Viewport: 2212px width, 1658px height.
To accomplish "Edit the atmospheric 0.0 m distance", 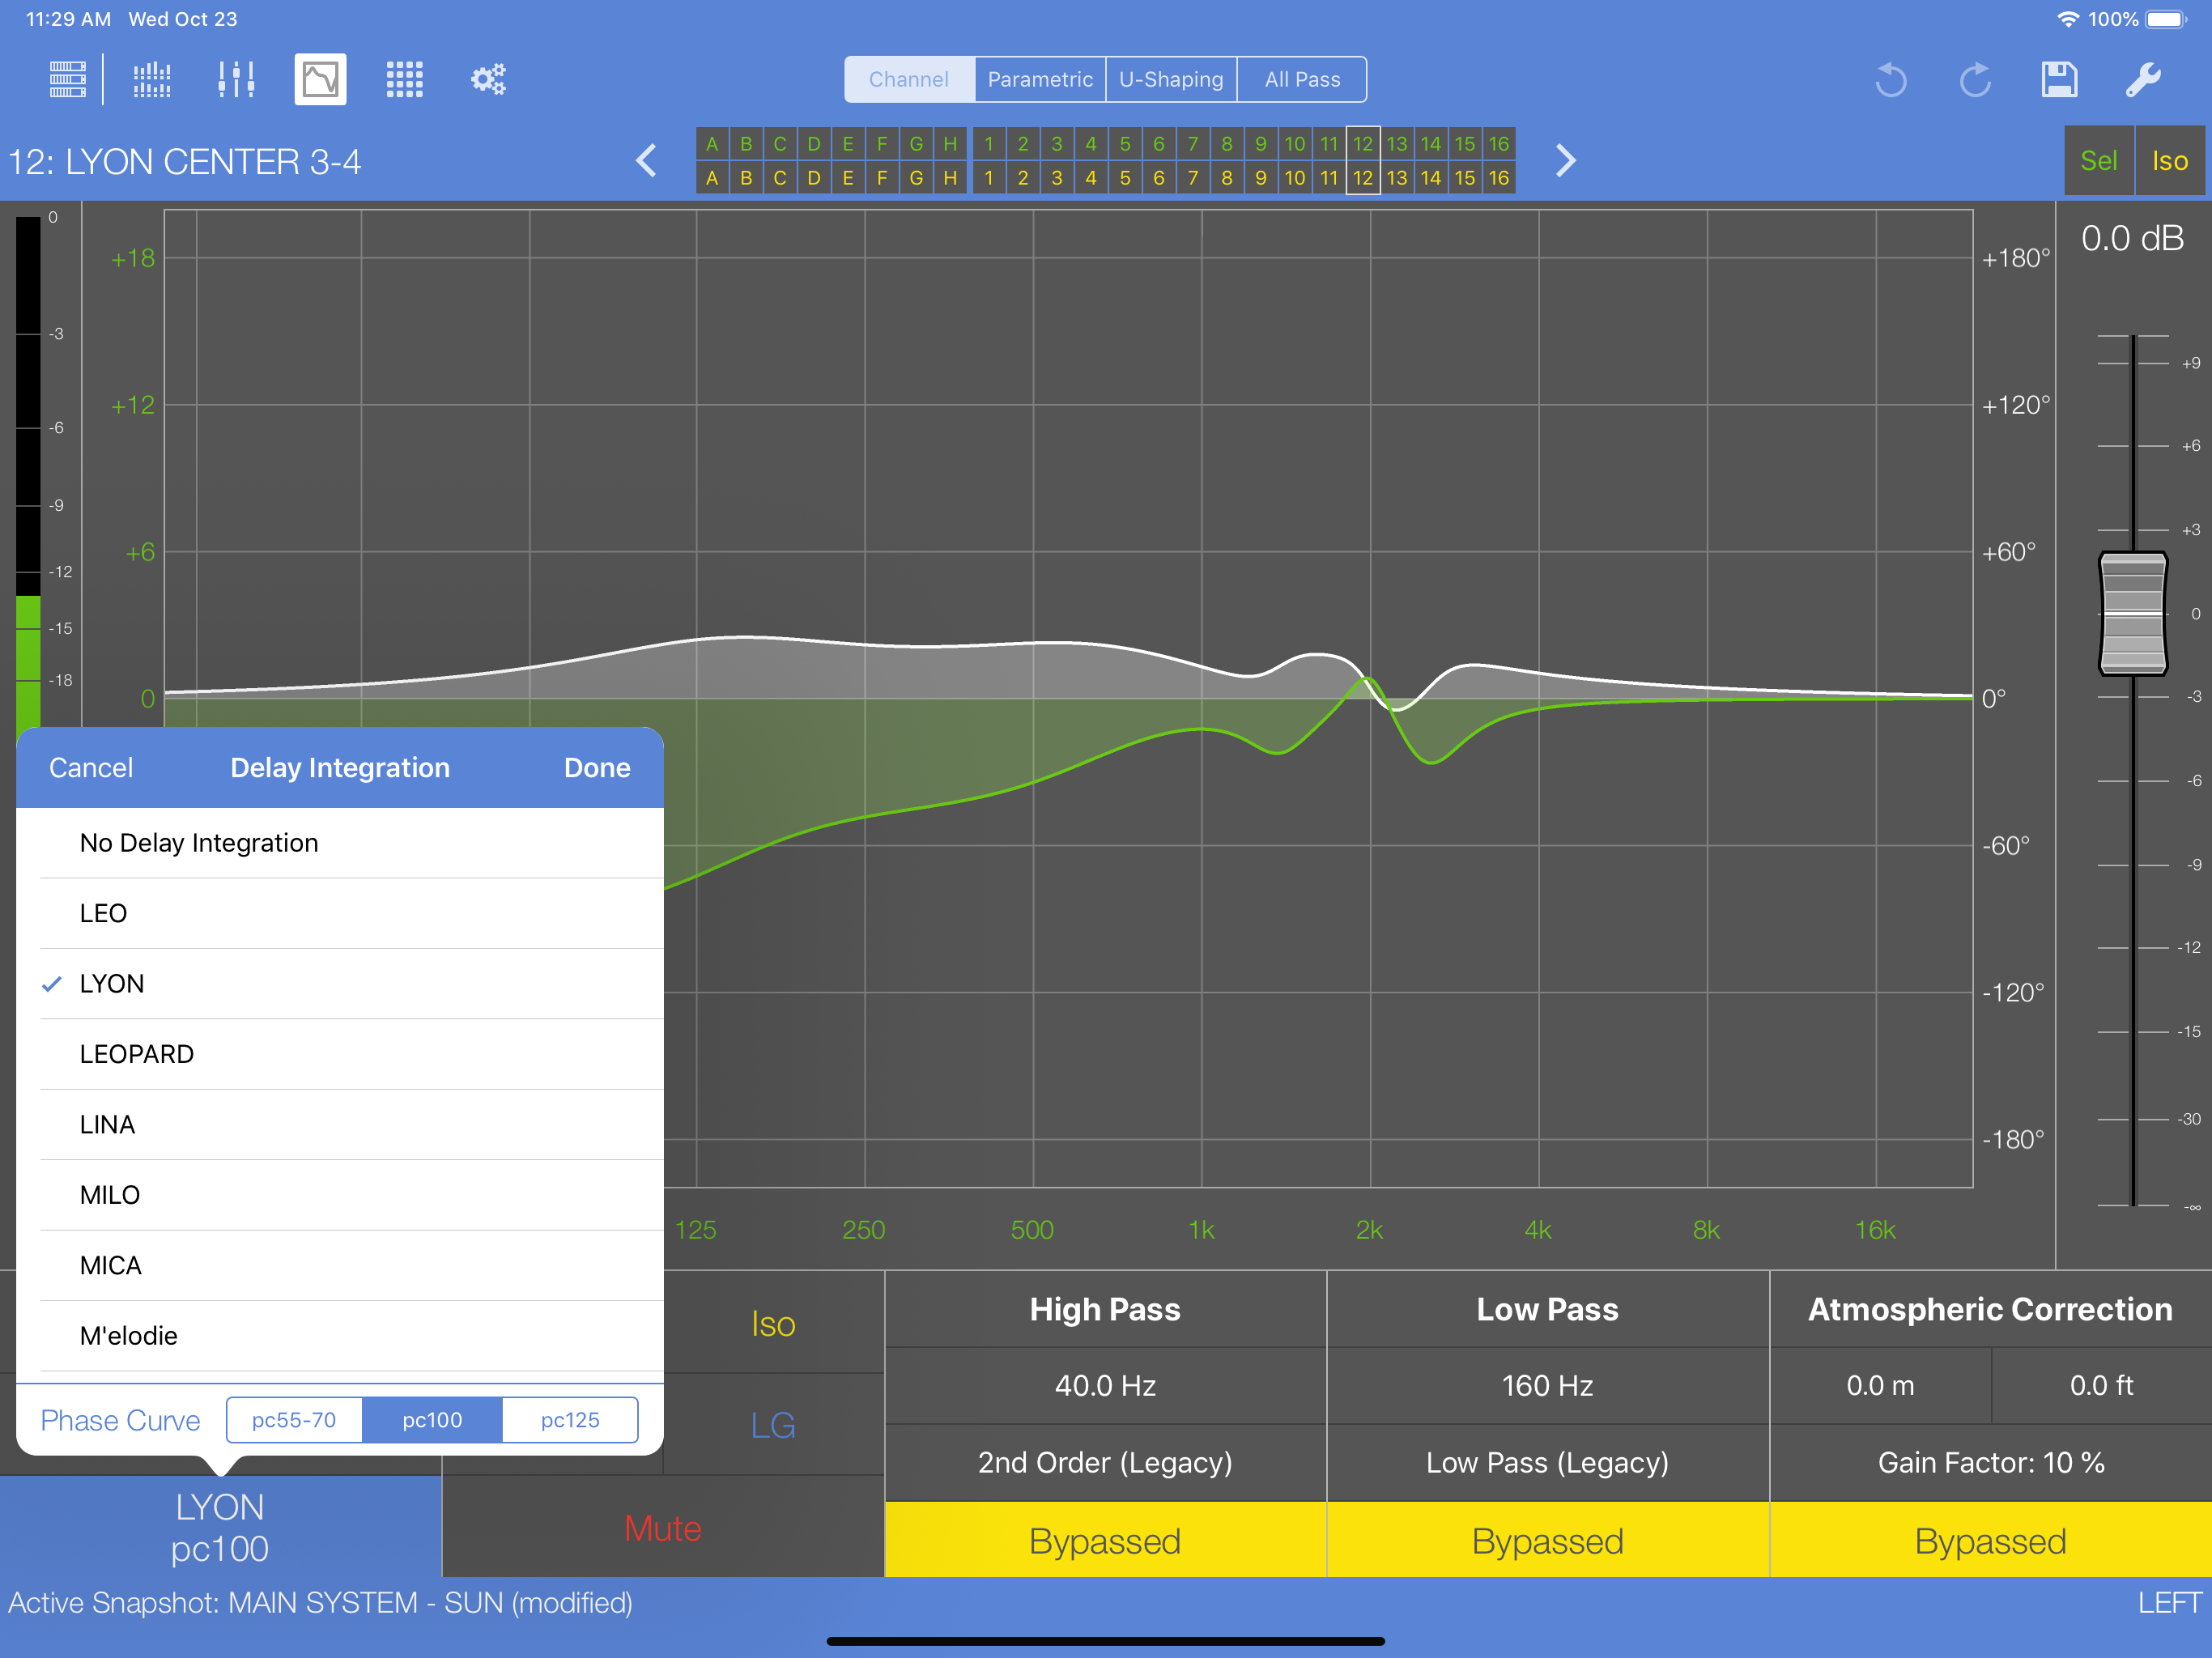I will 1880,1385.
